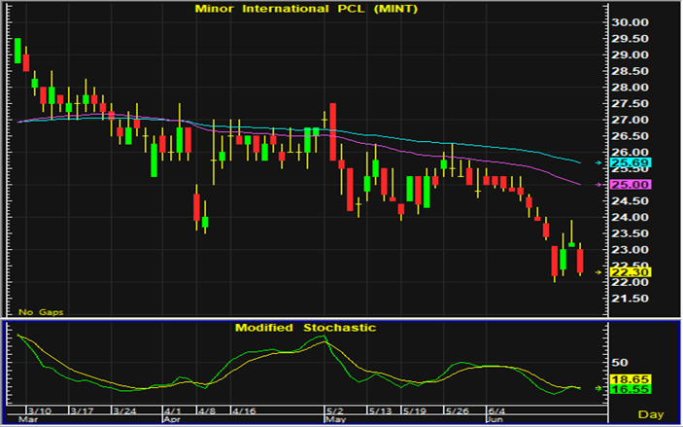The width and height of the screenshot is (683, 427).
Task: Click the 23.50 price axis label
Action: click(x=630, y=233)
